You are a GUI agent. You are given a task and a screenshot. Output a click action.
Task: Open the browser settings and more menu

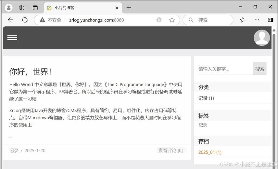pyautogui.click(x=257, y=20)
